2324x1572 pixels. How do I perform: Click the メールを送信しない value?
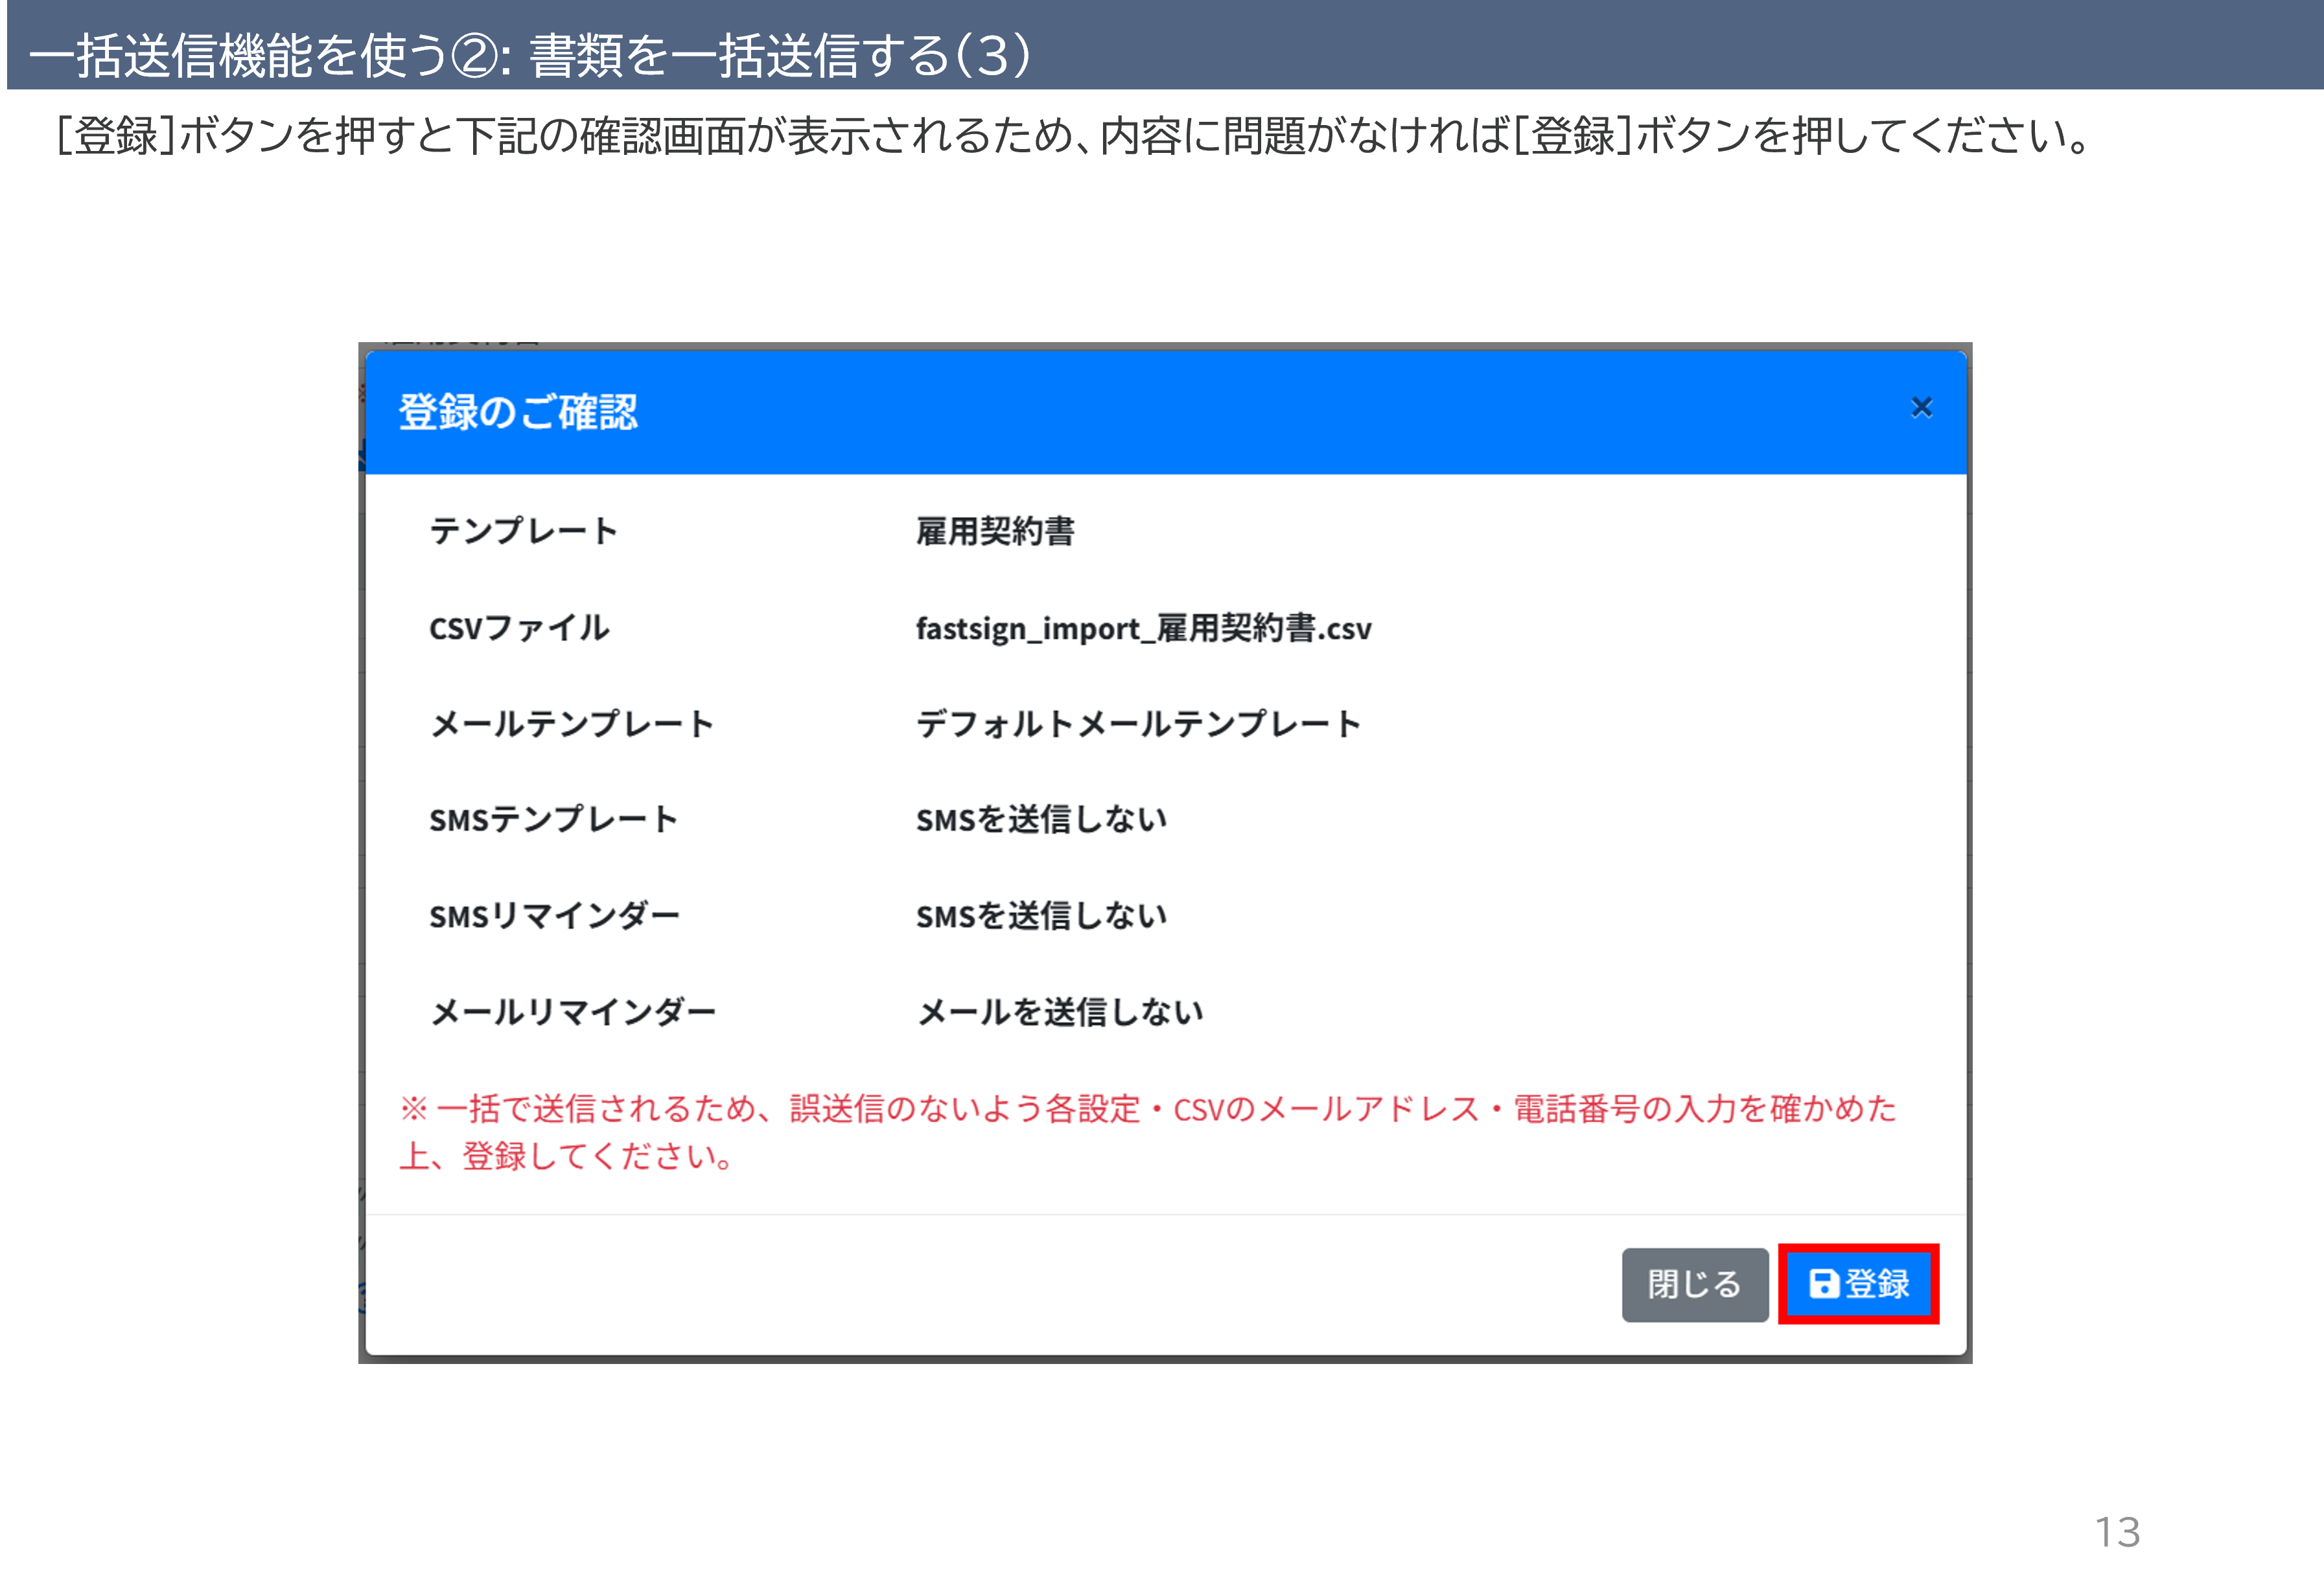(x=1060, y=1012)
